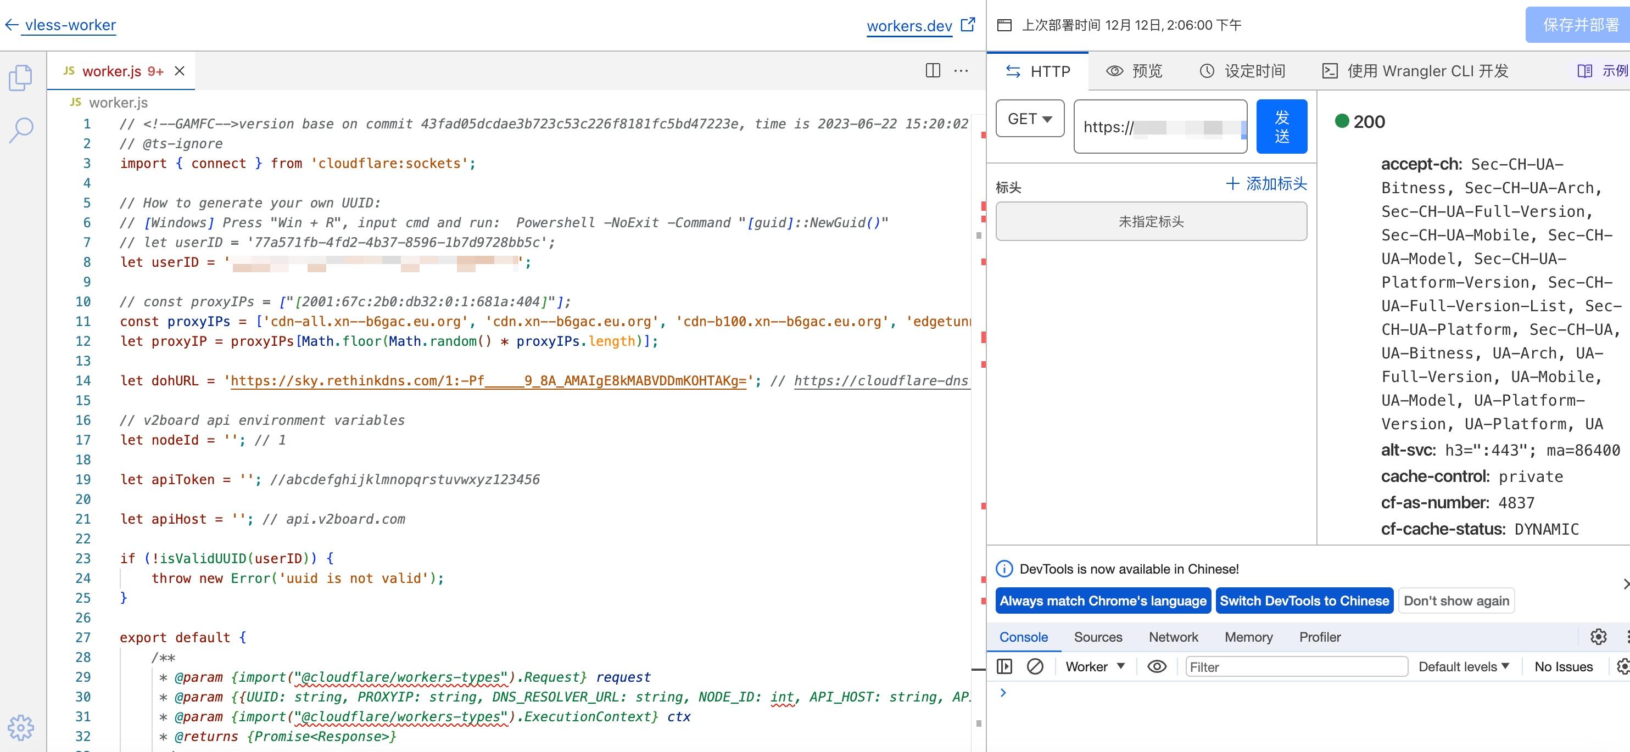The height and width of the screenshot is (752, 1630).
Task: Open the 设定时间 tab
Action: click(x=1242, y=71)
